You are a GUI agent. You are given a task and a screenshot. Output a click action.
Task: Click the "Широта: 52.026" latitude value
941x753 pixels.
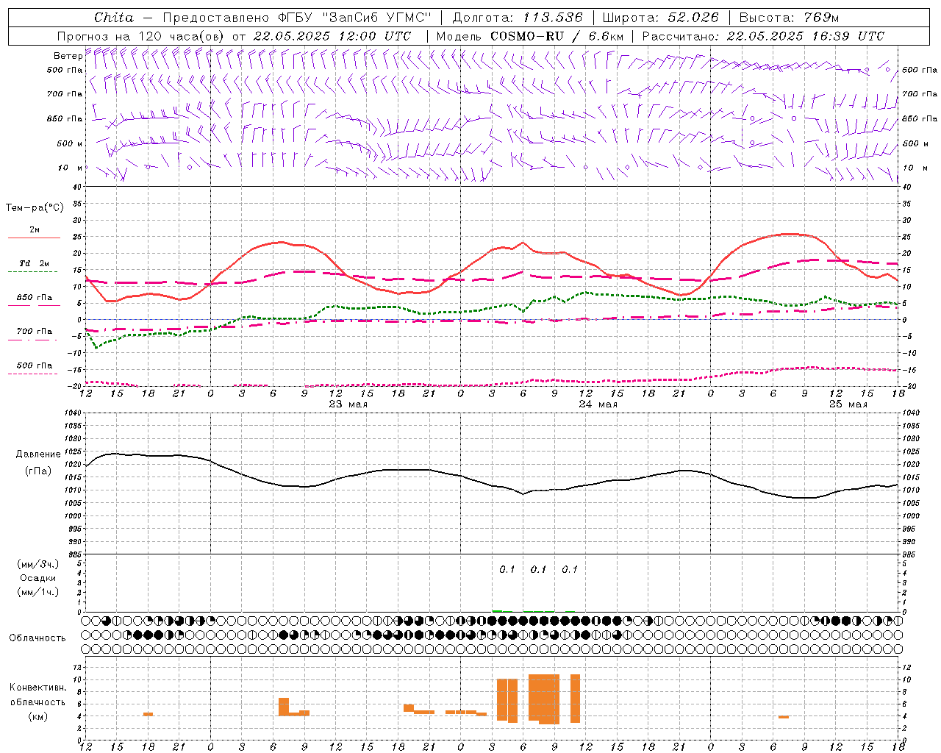point(660,18)
